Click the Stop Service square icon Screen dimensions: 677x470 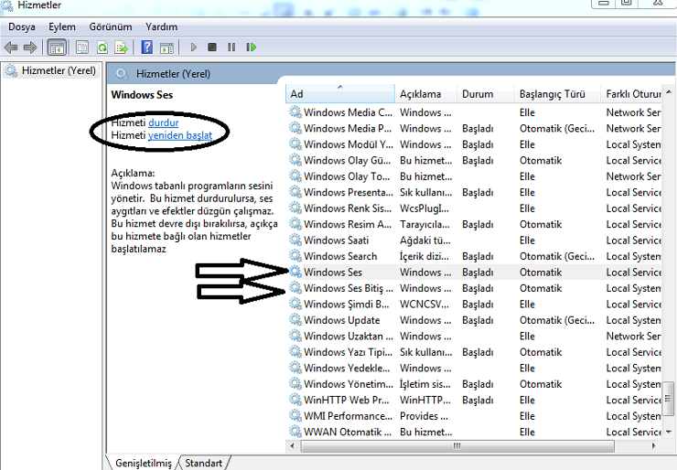212,47
